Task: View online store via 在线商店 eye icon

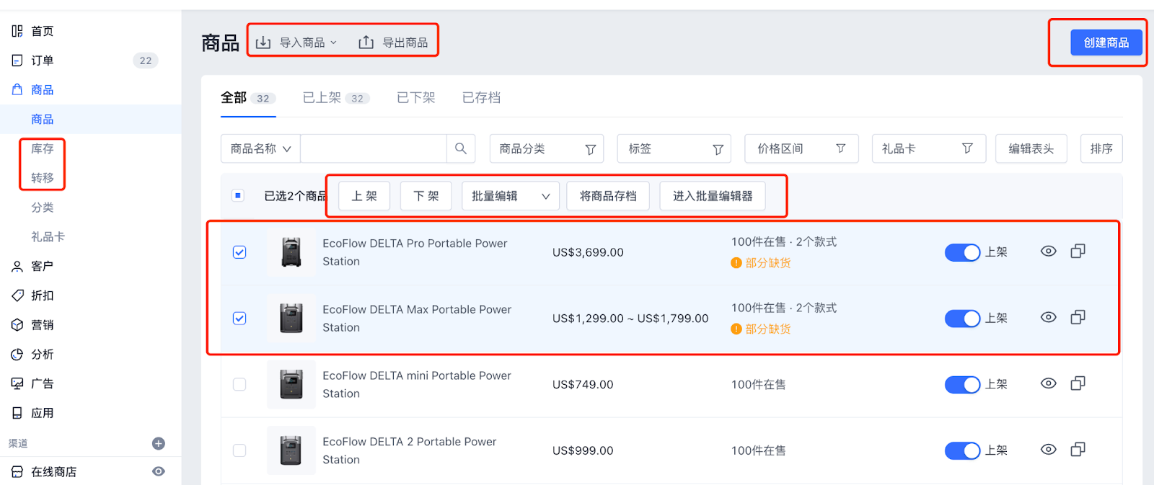Action: click(x=159, y=471)
